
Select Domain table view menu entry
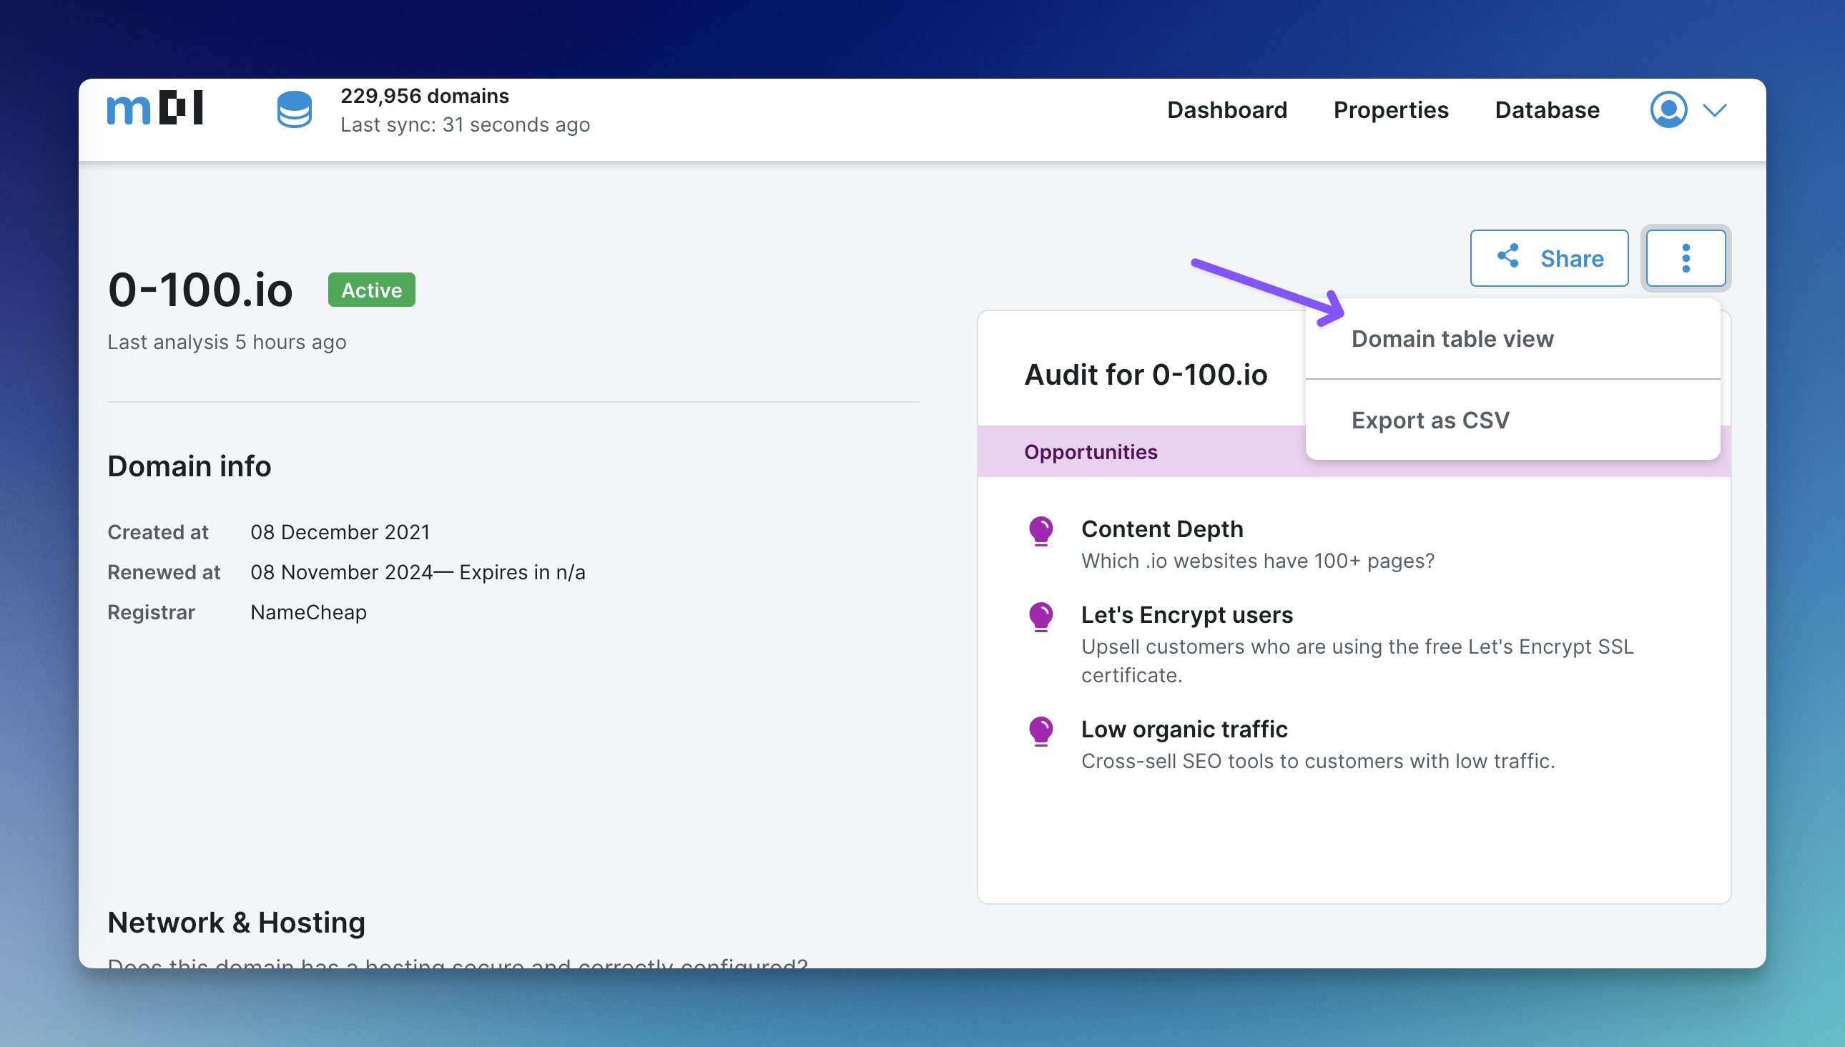1512,339
